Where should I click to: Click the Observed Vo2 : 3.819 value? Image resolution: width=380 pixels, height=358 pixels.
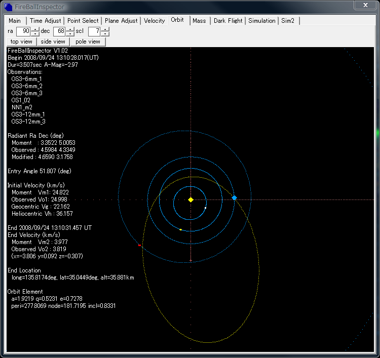(x=39, y=249)
